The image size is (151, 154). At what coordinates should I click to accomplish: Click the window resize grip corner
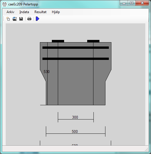(146, 150)
